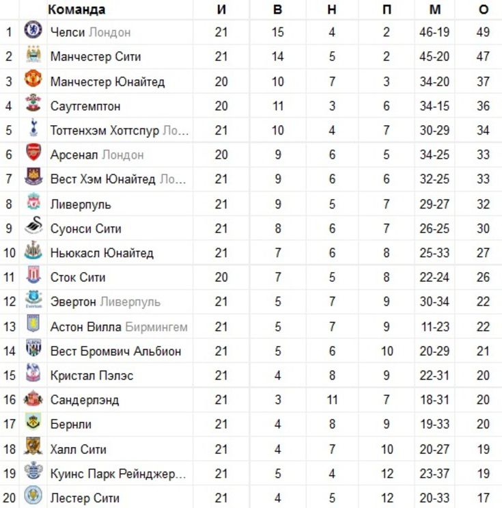This screenshot has height=508, width=502.
Task: Open the Саутгемптон team link
Action: [x=85, y=106]
